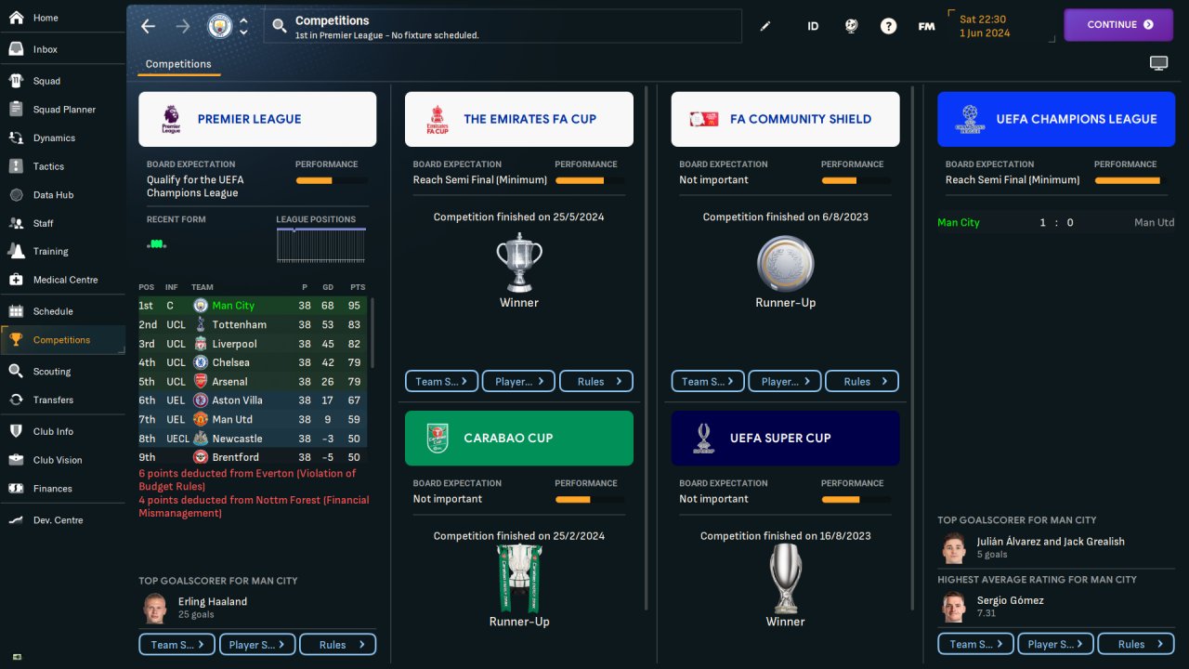Open Medical Centre from the sidebar
The image size is (1189, 669).
[63, 280]
